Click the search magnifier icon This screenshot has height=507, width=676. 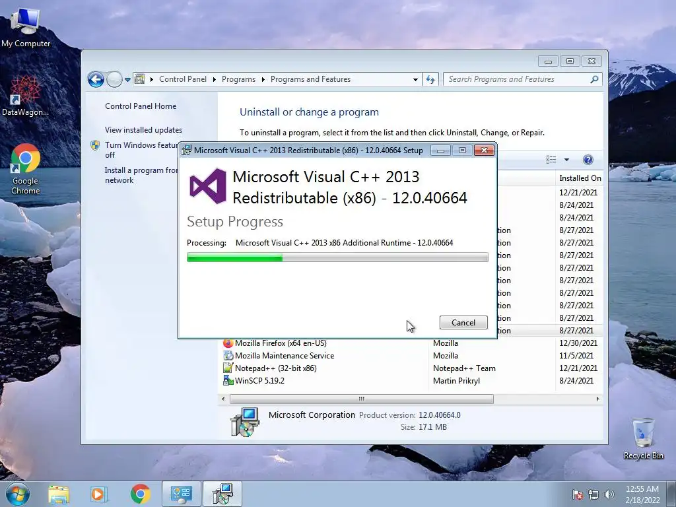tap(594, 79)
